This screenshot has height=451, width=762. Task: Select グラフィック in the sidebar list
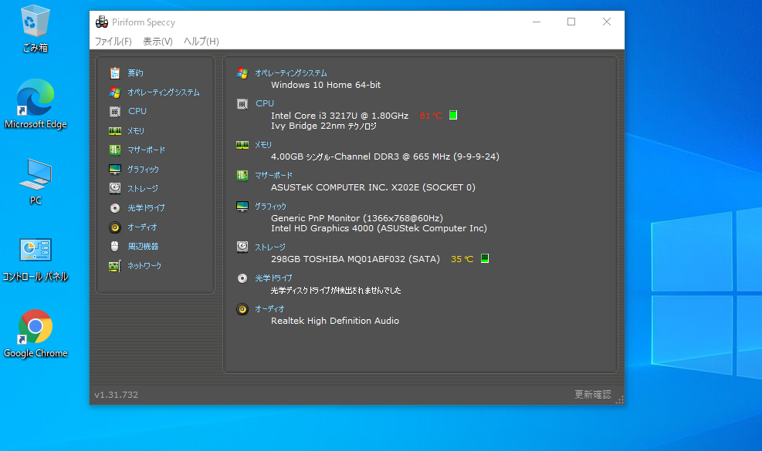143,170
